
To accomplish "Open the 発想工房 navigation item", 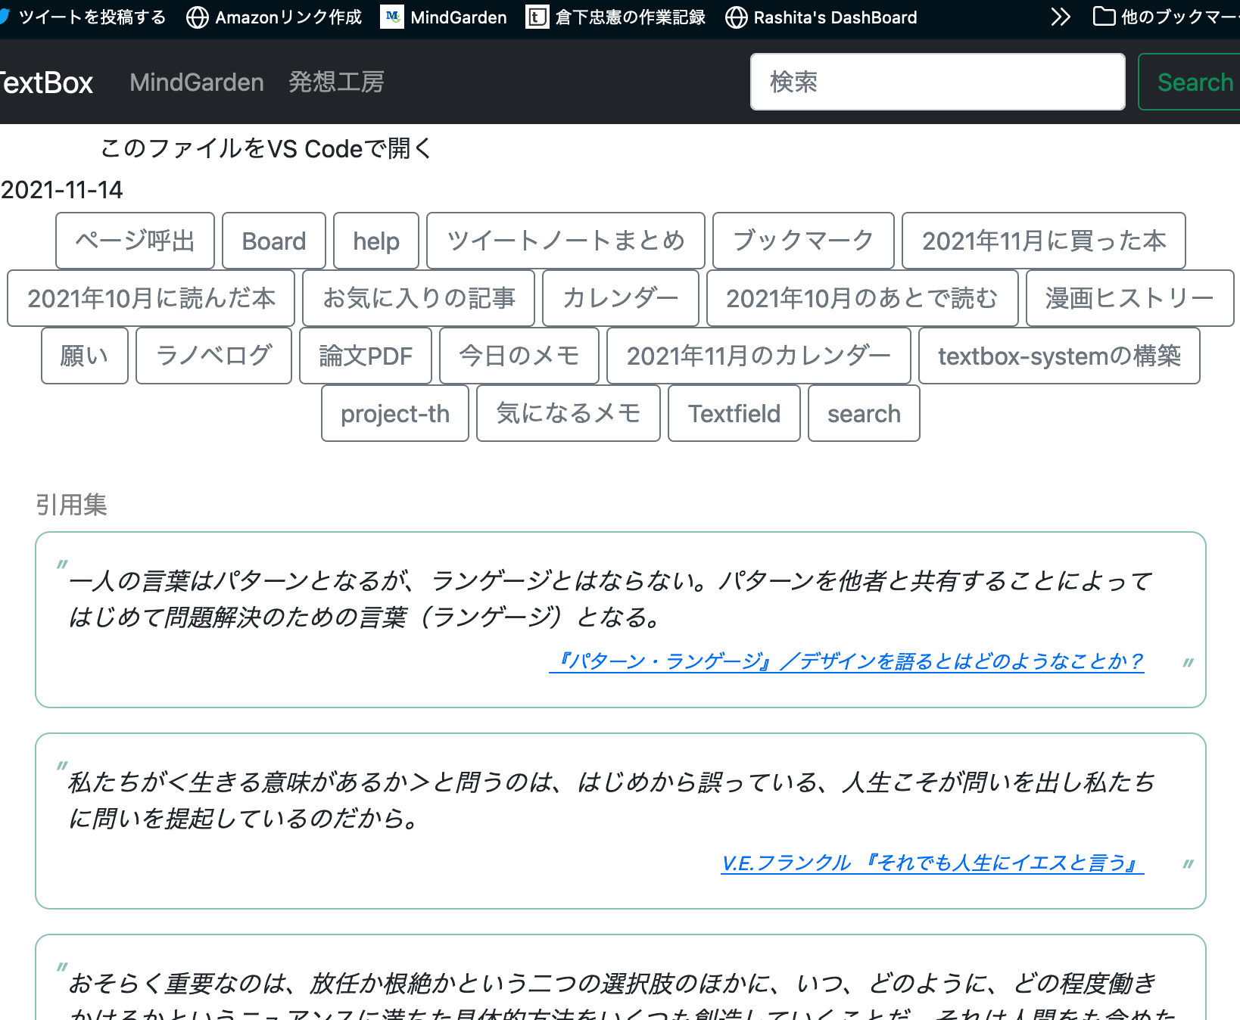I will coord(336,82).
